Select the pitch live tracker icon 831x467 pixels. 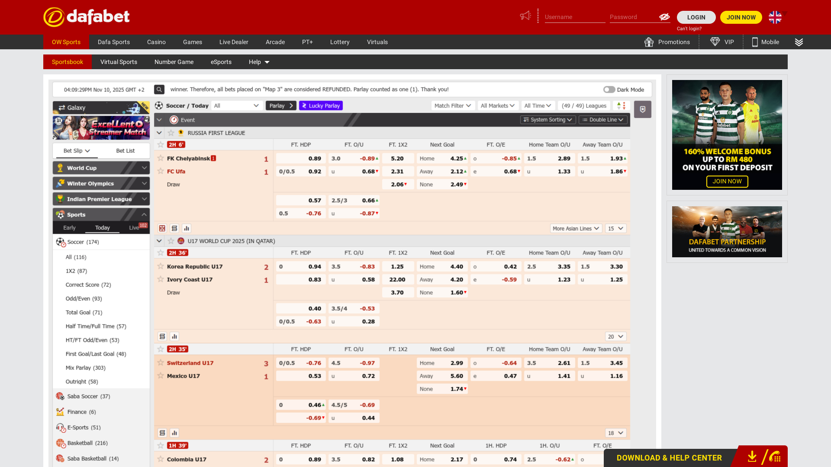click(x=162, y=228)
